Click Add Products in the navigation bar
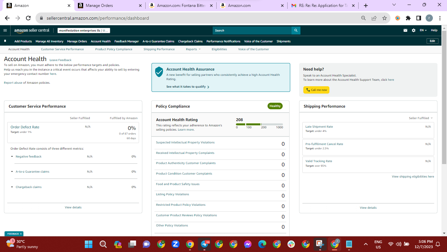The image size is (447, 252). tap(23, 41)
